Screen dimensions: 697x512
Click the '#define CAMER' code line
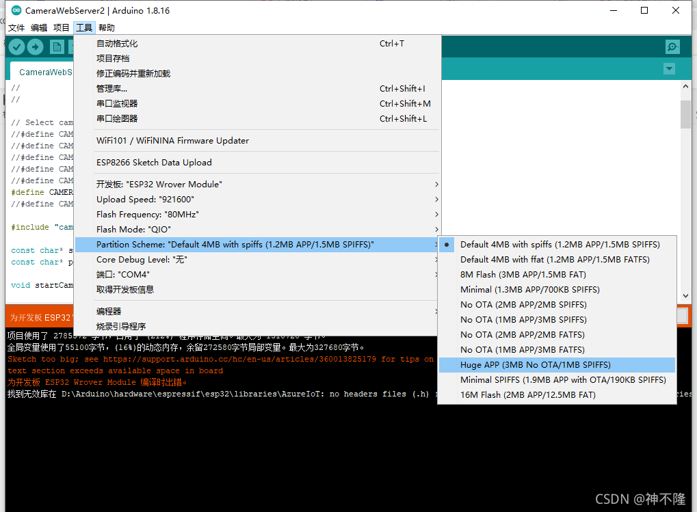tap(42, 192)
